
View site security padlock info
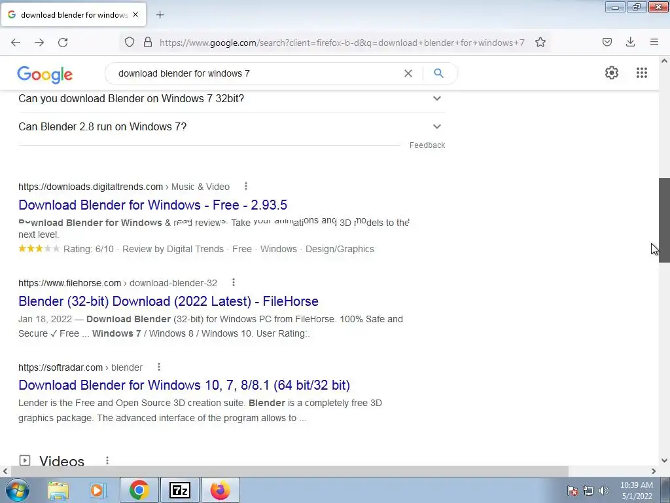click(148, 42)
